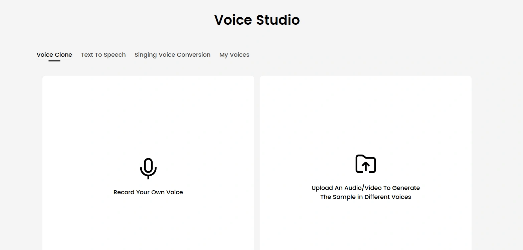Click the top-right corner of the upload card
Screen dimensions: 523x250
(468, 79)
